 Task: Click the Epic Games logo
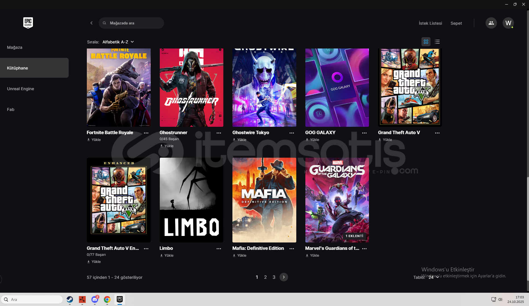(28, 23)
